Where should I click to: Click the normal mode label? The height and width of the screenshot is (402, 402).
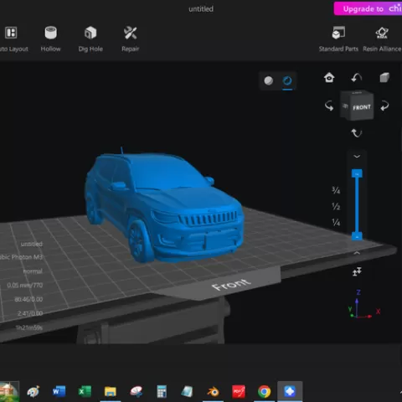33,271
